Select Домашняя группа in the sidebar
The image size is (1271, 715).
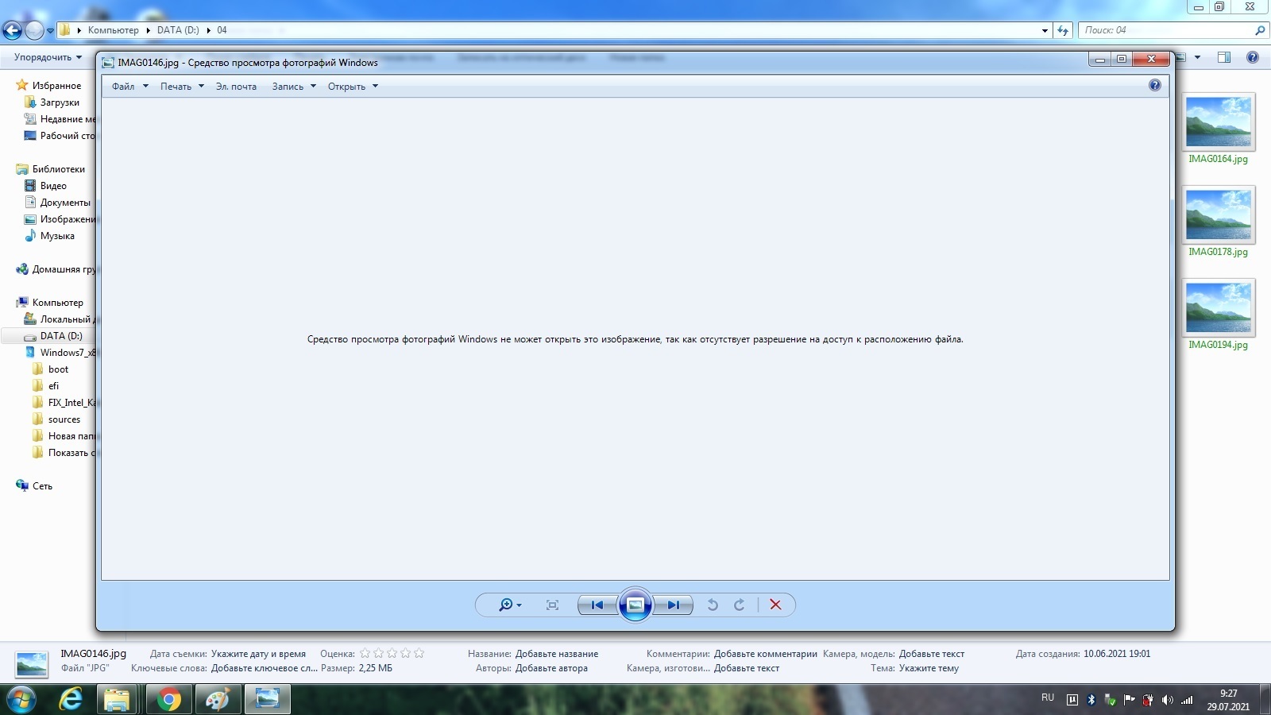pyautogui.click(x=64, y=269)
